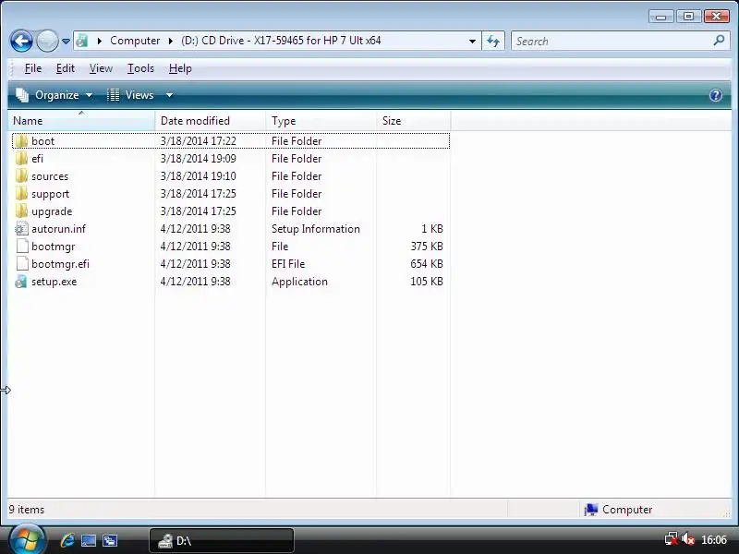The image size is (739, 554).
Task: Click the file name 'efi'
Action: click(37, 158)
